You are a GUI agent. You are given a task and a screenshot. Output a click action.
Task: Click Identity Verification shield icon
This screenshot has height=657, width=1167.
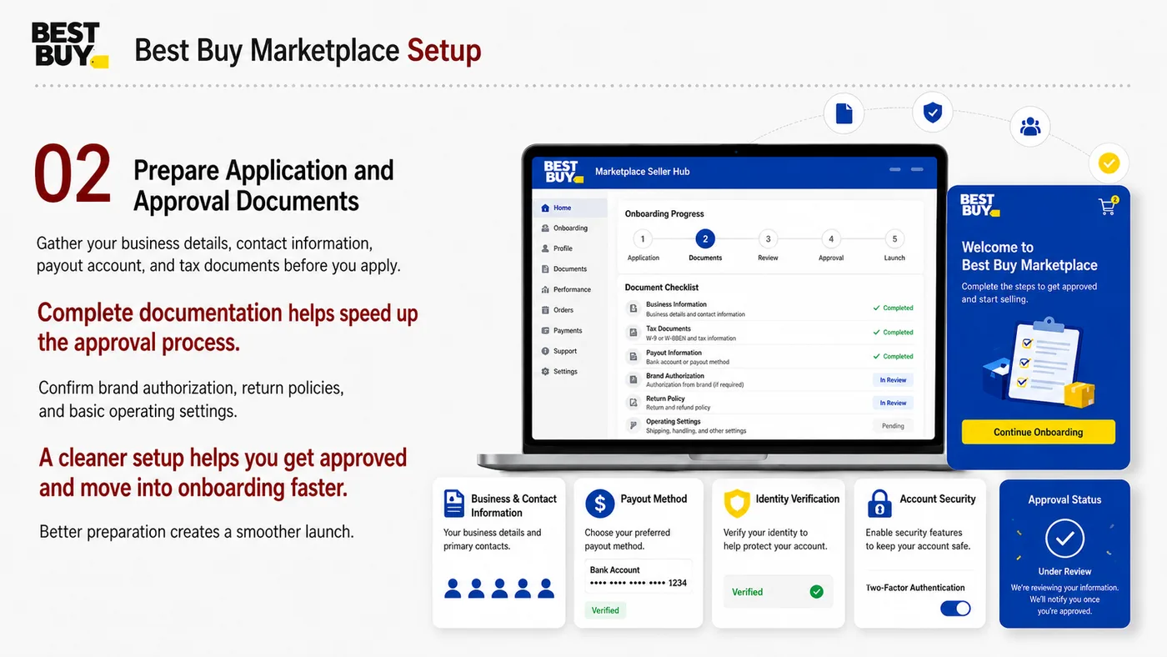[737, 504]
